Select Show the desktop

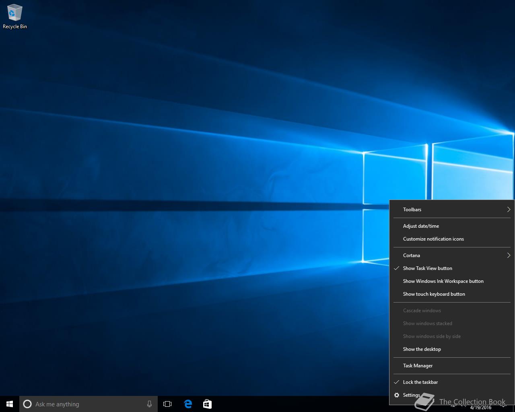(x=452, y=349)
